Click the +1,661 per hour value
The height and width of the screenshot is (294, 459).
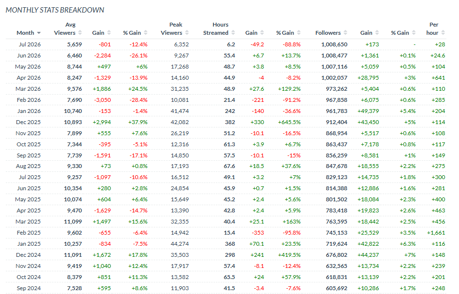[436, 233]
